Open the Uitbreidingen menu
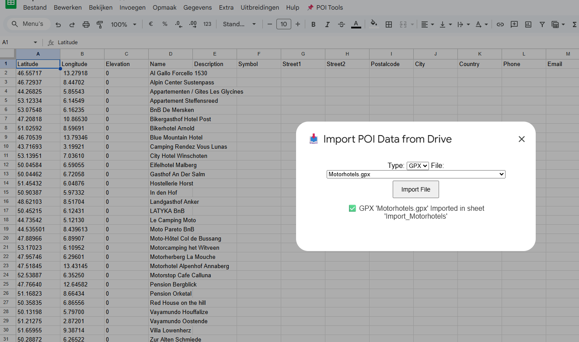The height and width of the screenshot is (342, 579). point(260,7)
